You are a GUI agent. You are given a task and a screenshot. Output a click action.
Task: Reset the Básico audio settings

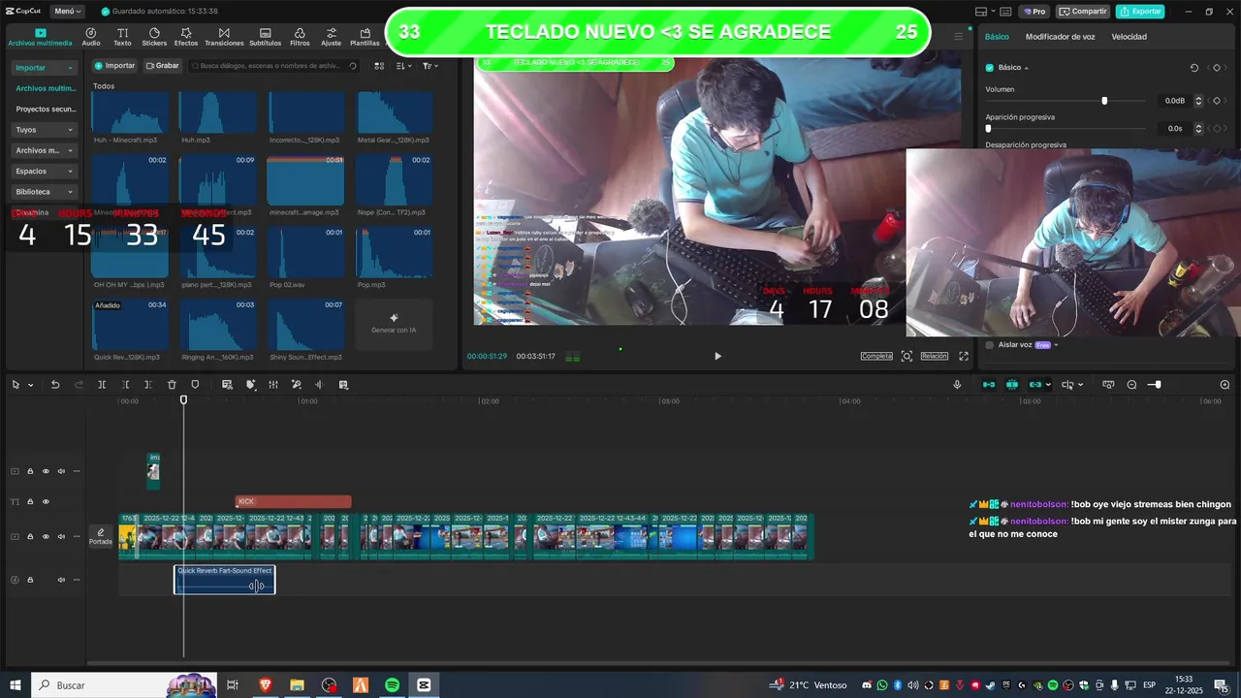pyautogui.click(x=1194, y=68)
